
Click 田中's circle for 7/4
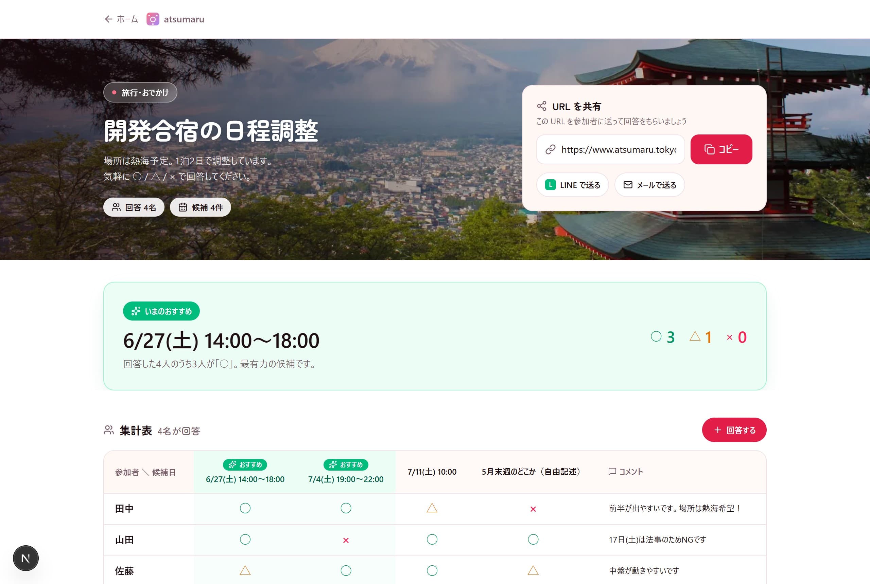[346, 508]
